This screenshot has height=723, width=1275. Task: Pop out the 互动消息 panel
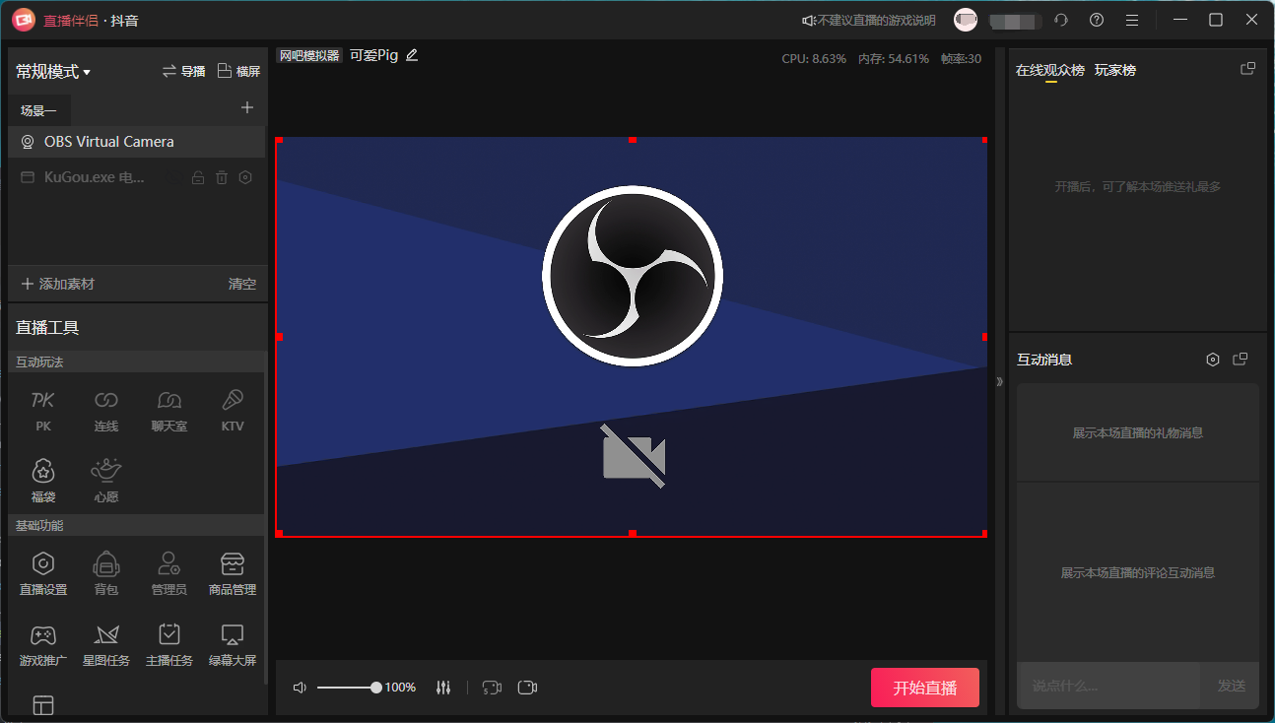tap(1241, 360)
